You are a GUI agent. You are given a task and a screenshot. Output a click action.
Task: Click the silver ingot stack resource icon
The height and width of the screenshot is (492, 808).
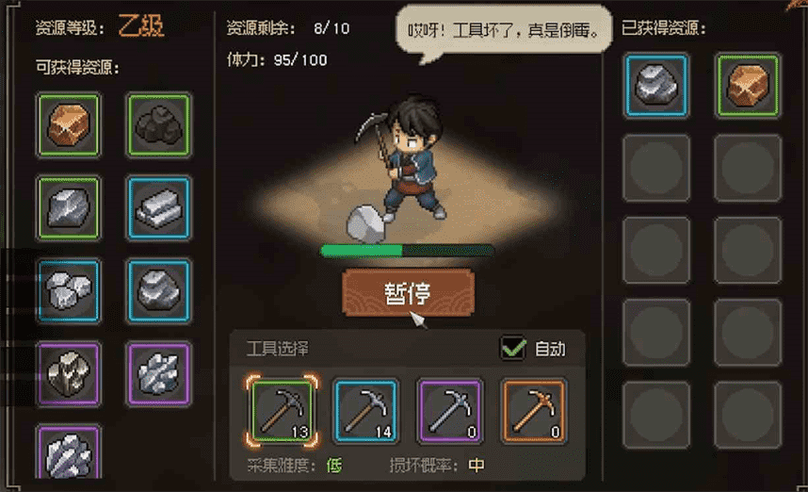tap(159, 208)
